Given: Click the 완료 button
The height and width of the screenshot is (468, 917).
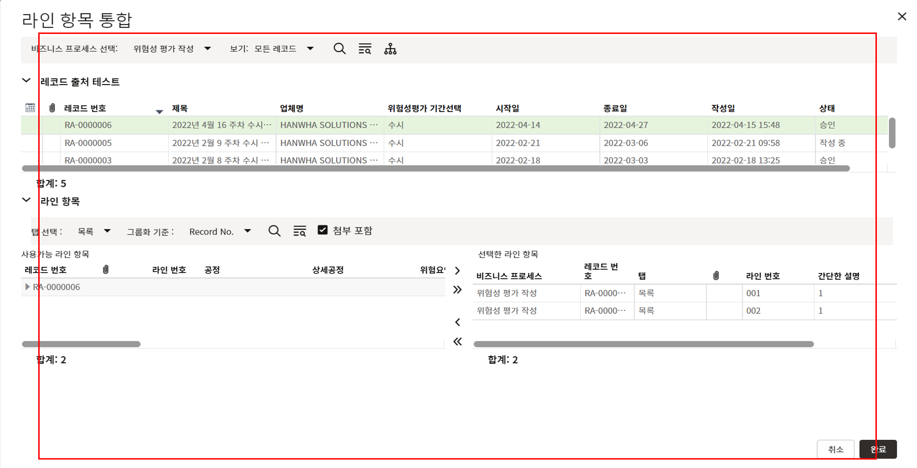Looking at the screenshot, I should click(x=878, y=449).
